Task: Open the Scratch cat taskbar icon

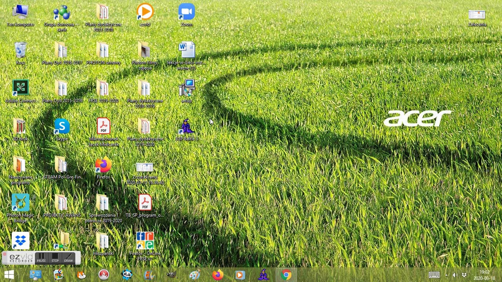Action: point(81,275)
